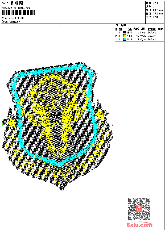Select the file name xz2763.EMB
165x230 pixels.
[x=16, y=18]
